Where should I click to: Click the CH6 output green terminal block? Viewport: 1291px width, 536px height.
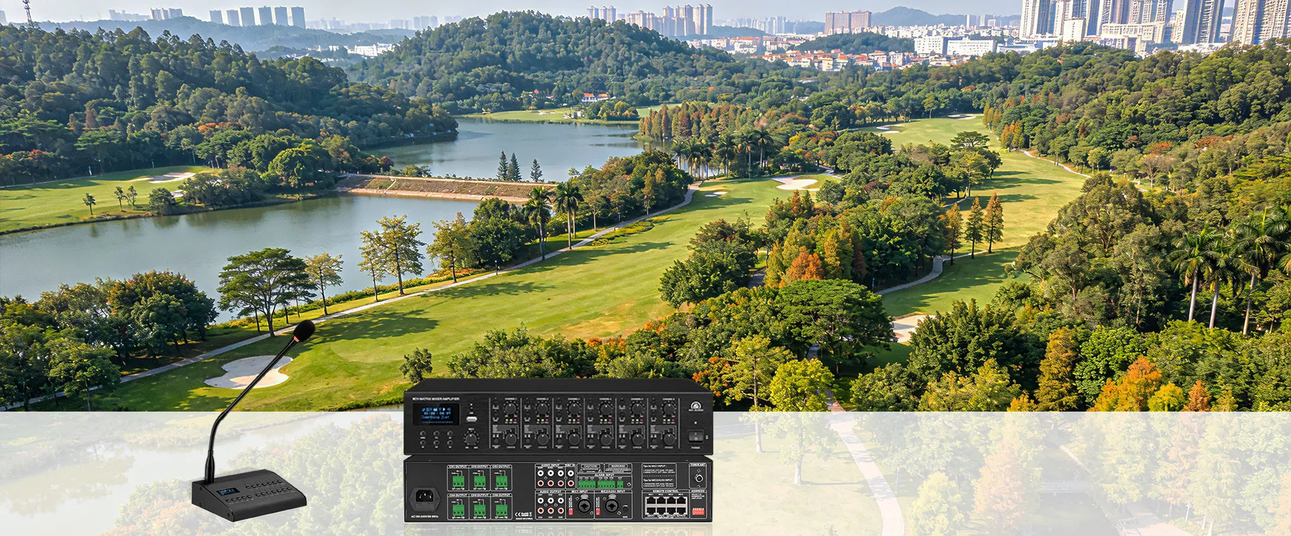pyautogui.click(x=501, y=509)
